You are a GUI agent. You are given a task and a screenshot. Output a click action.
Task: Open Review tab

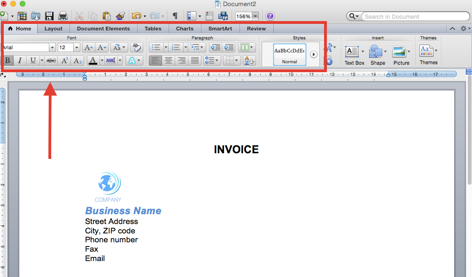(x=256, y=29)
